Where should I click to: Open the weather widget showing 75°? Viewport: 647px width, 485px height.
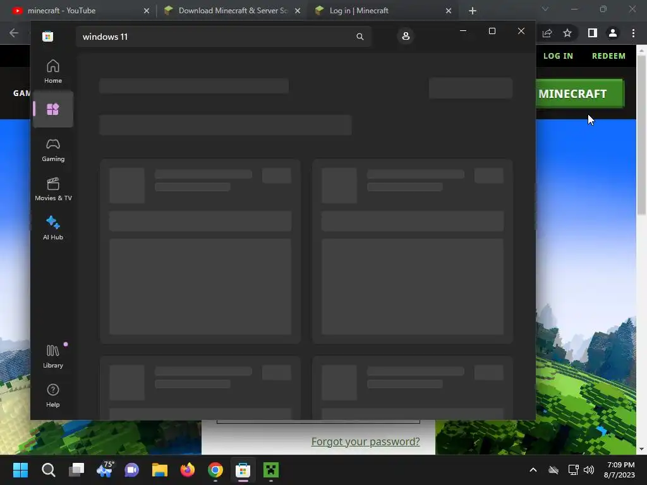coord(104,470)
